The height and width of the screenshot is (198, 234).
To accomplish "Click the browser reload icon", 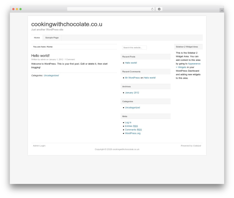I will (152, 9).
